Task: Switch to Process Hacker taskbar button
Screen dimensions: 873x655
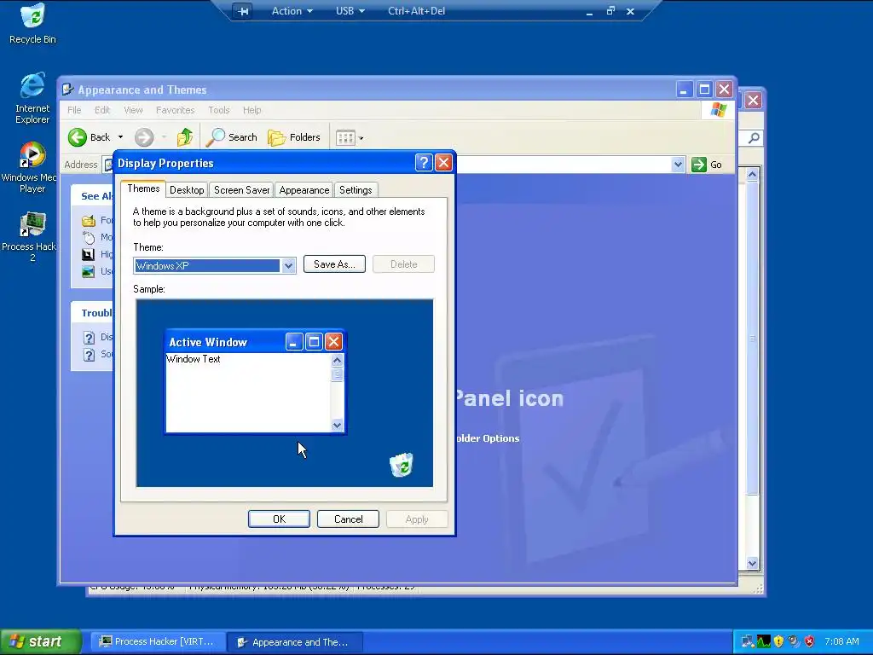Action: point(159,641)
